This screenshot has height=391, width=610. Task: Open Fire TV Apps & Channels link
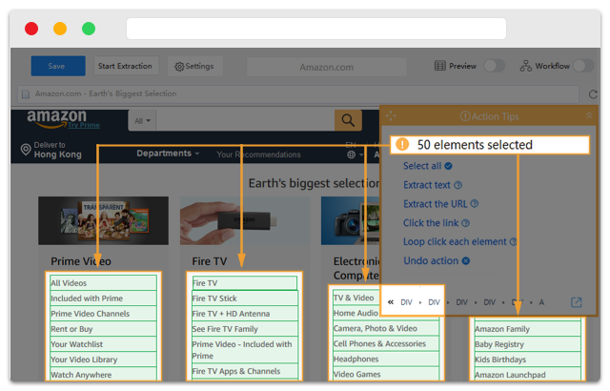[245, 371]
